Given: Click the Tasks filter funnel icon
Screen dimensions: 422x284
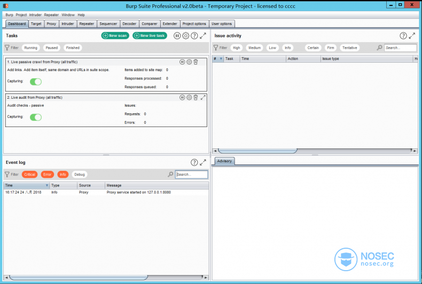Looking at the screenshot, I should click(x=7, y=48).
